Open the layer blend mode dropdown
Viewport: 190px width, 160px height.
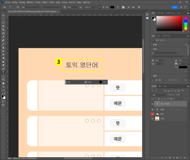(x=159, y=95)
